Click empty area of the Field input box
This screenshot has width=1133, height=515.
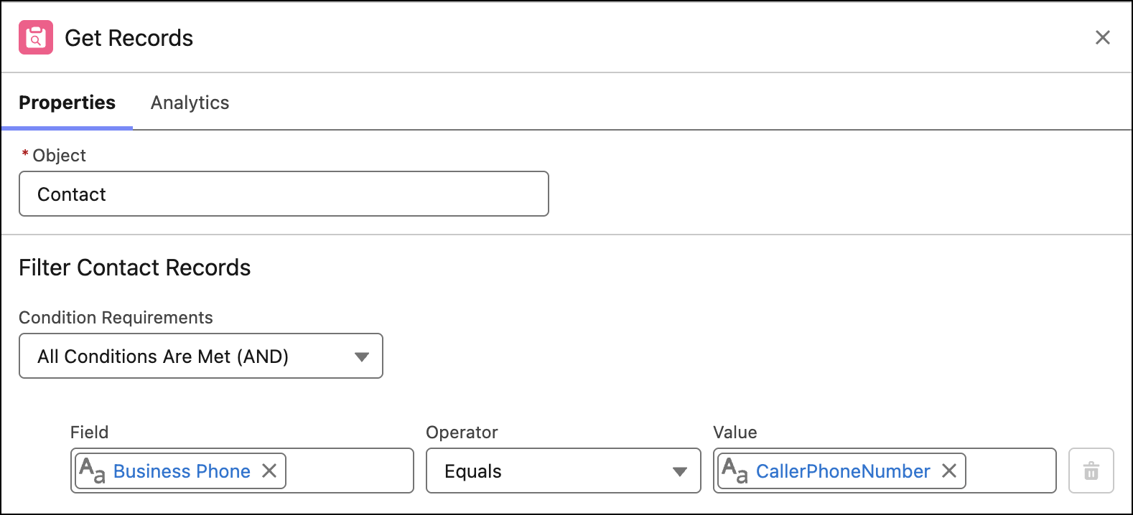pos(350,471)
